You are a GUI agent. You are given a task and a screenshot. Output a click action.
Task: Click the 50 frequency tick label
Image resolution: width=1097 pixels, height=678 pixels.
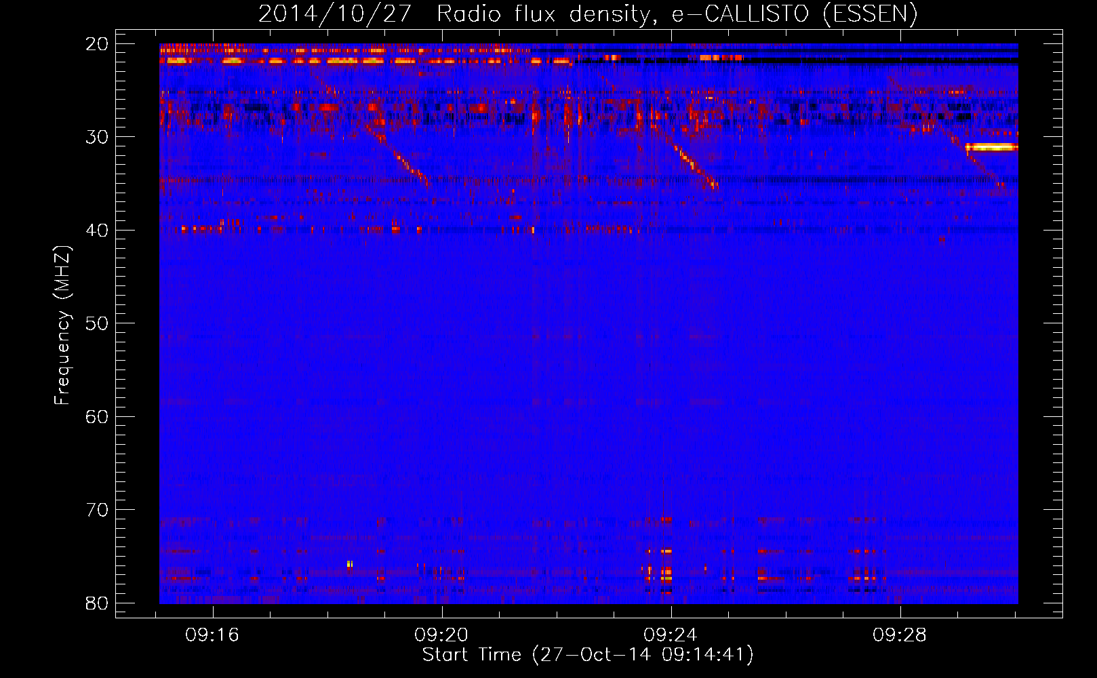(97, 323)
